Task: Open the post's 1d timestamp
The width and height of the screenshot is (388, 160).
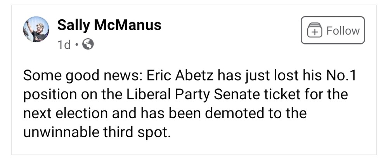Action: click(x=64, y=46)
